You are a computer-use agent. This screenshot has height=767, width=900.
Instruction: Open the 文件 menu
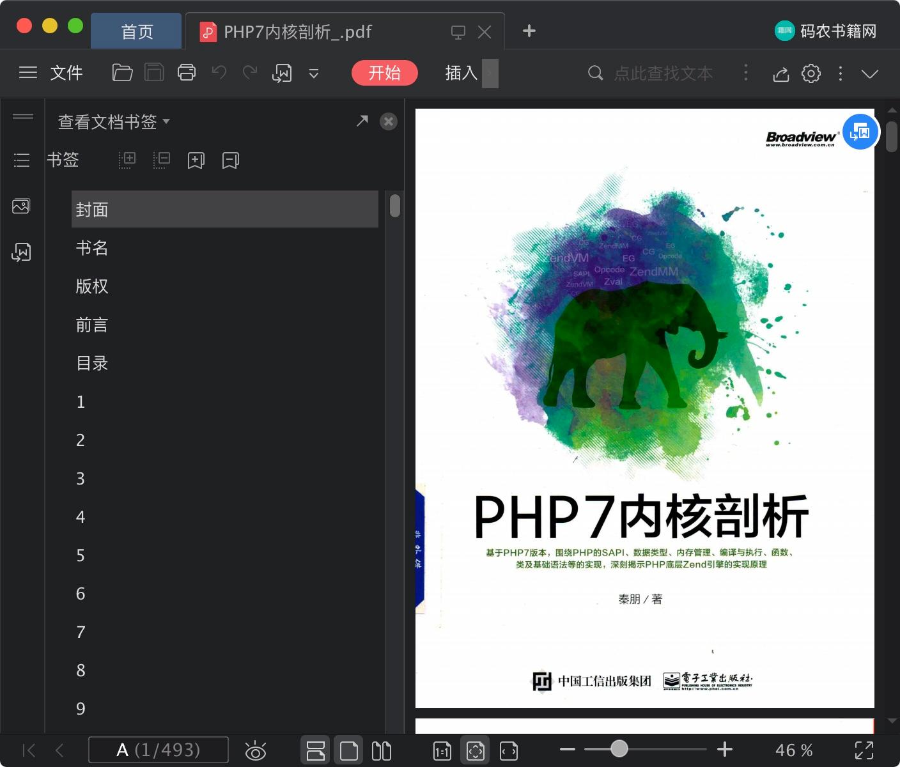click(66, 73)
